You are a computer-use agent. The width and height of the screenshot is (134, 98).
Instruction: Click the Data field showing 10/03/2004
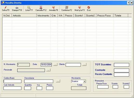click(x=46, y=65)
